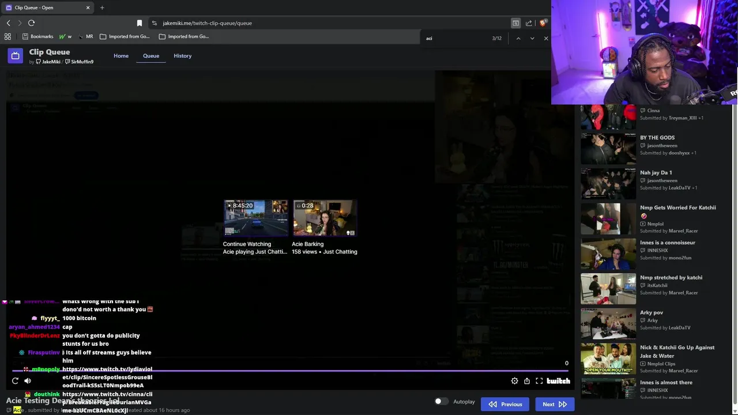Click the Acie Barking clip thumbnail
This screenshot has height=415, width=738.
click(325, 218)
